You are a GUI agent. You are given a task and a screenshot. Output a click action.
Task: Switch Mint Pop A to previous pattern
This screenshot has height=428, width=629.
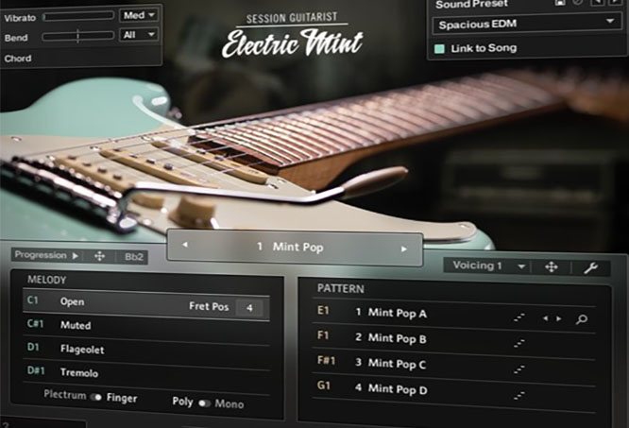(x=545, y=318)
